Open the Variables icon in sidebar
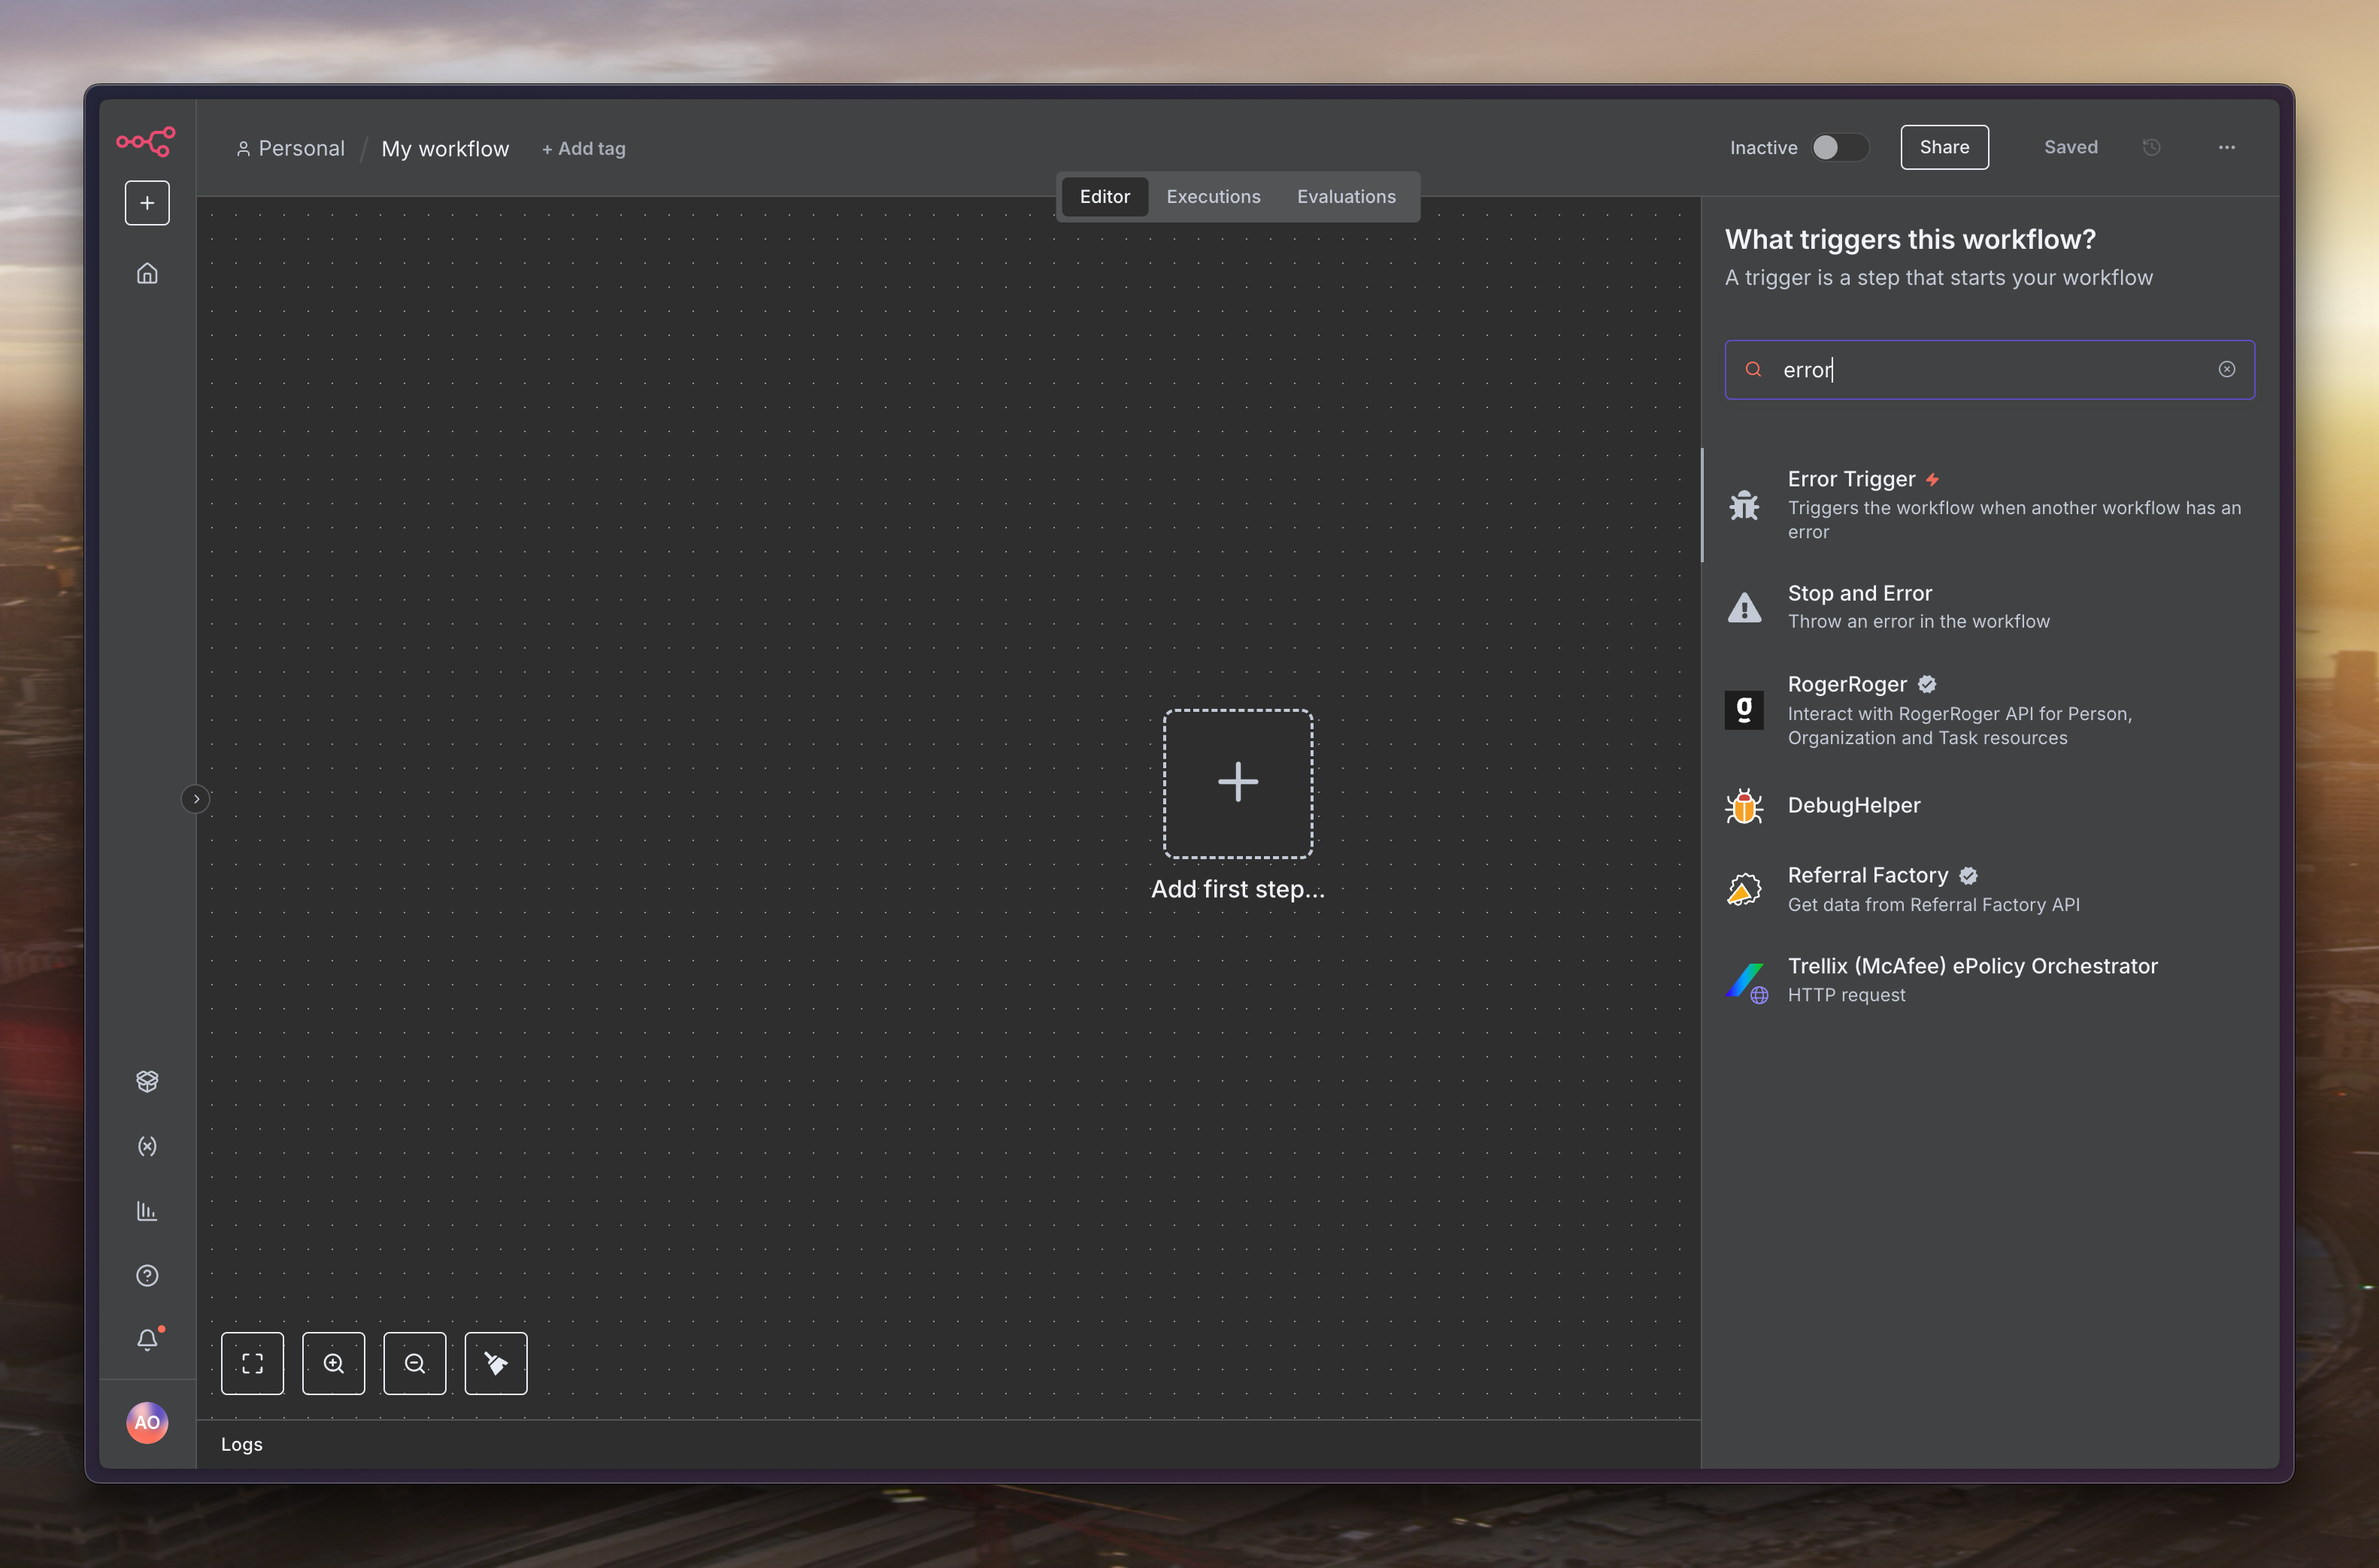 click(147, 1146)
